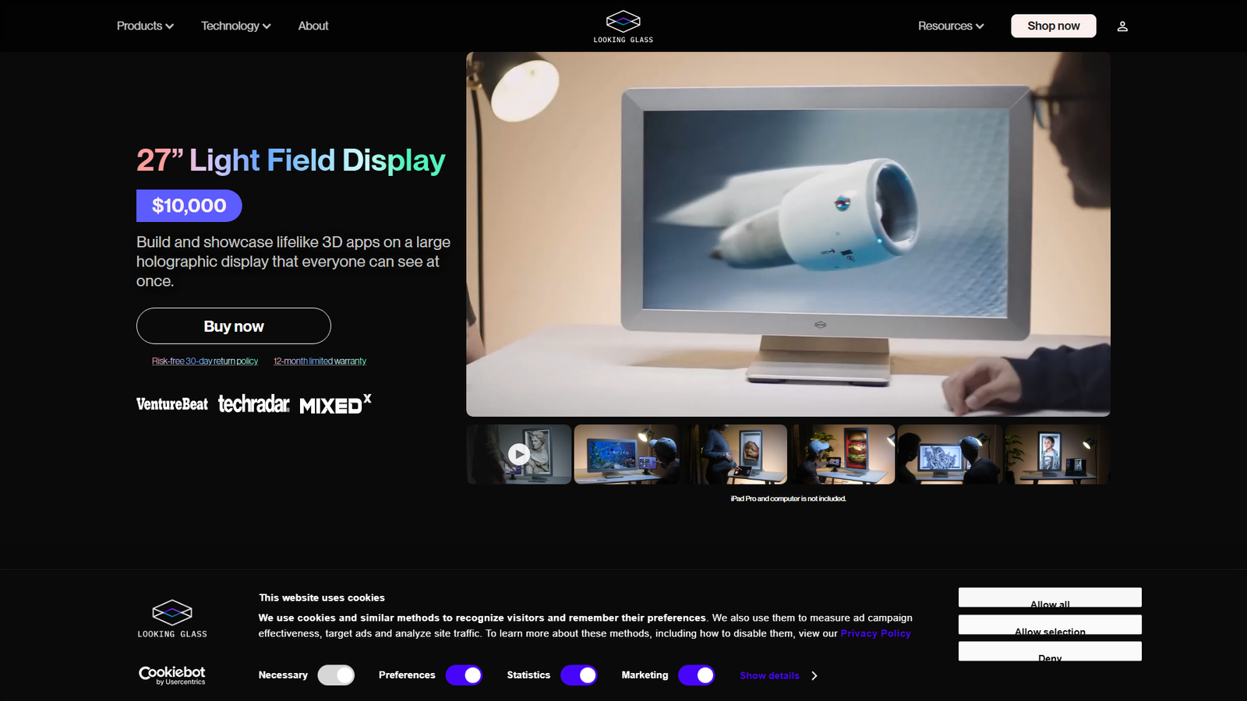Click the Shop now button
Image resolution: width=1247 pixels, height=701 pixels.
tap(1053, 26)
